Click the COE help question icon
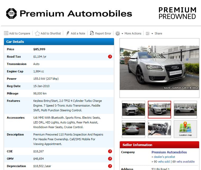Image resolution: width=201 pixels, height=170 pixels. coord(110,151)
